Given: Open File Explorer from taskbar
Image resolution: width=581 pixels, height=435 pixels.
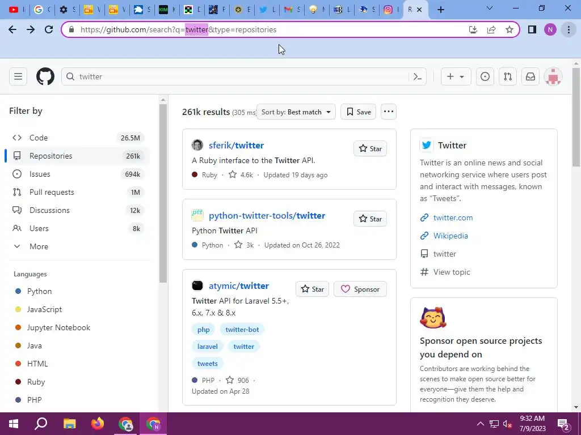Looking at the screenshot, I should (x=69, y=424).
